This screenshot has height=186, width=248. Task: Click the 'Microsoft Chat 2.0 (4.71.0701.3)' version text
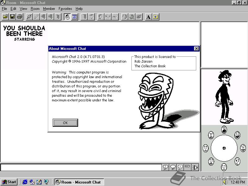[78, 57]
